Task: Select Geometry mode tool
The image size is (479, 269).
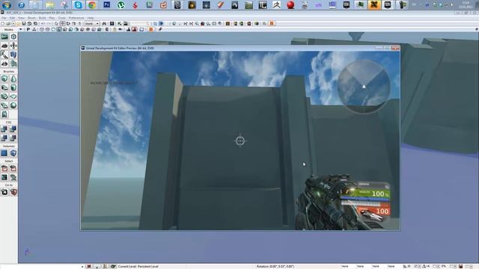Action: (x=13, y=37)
